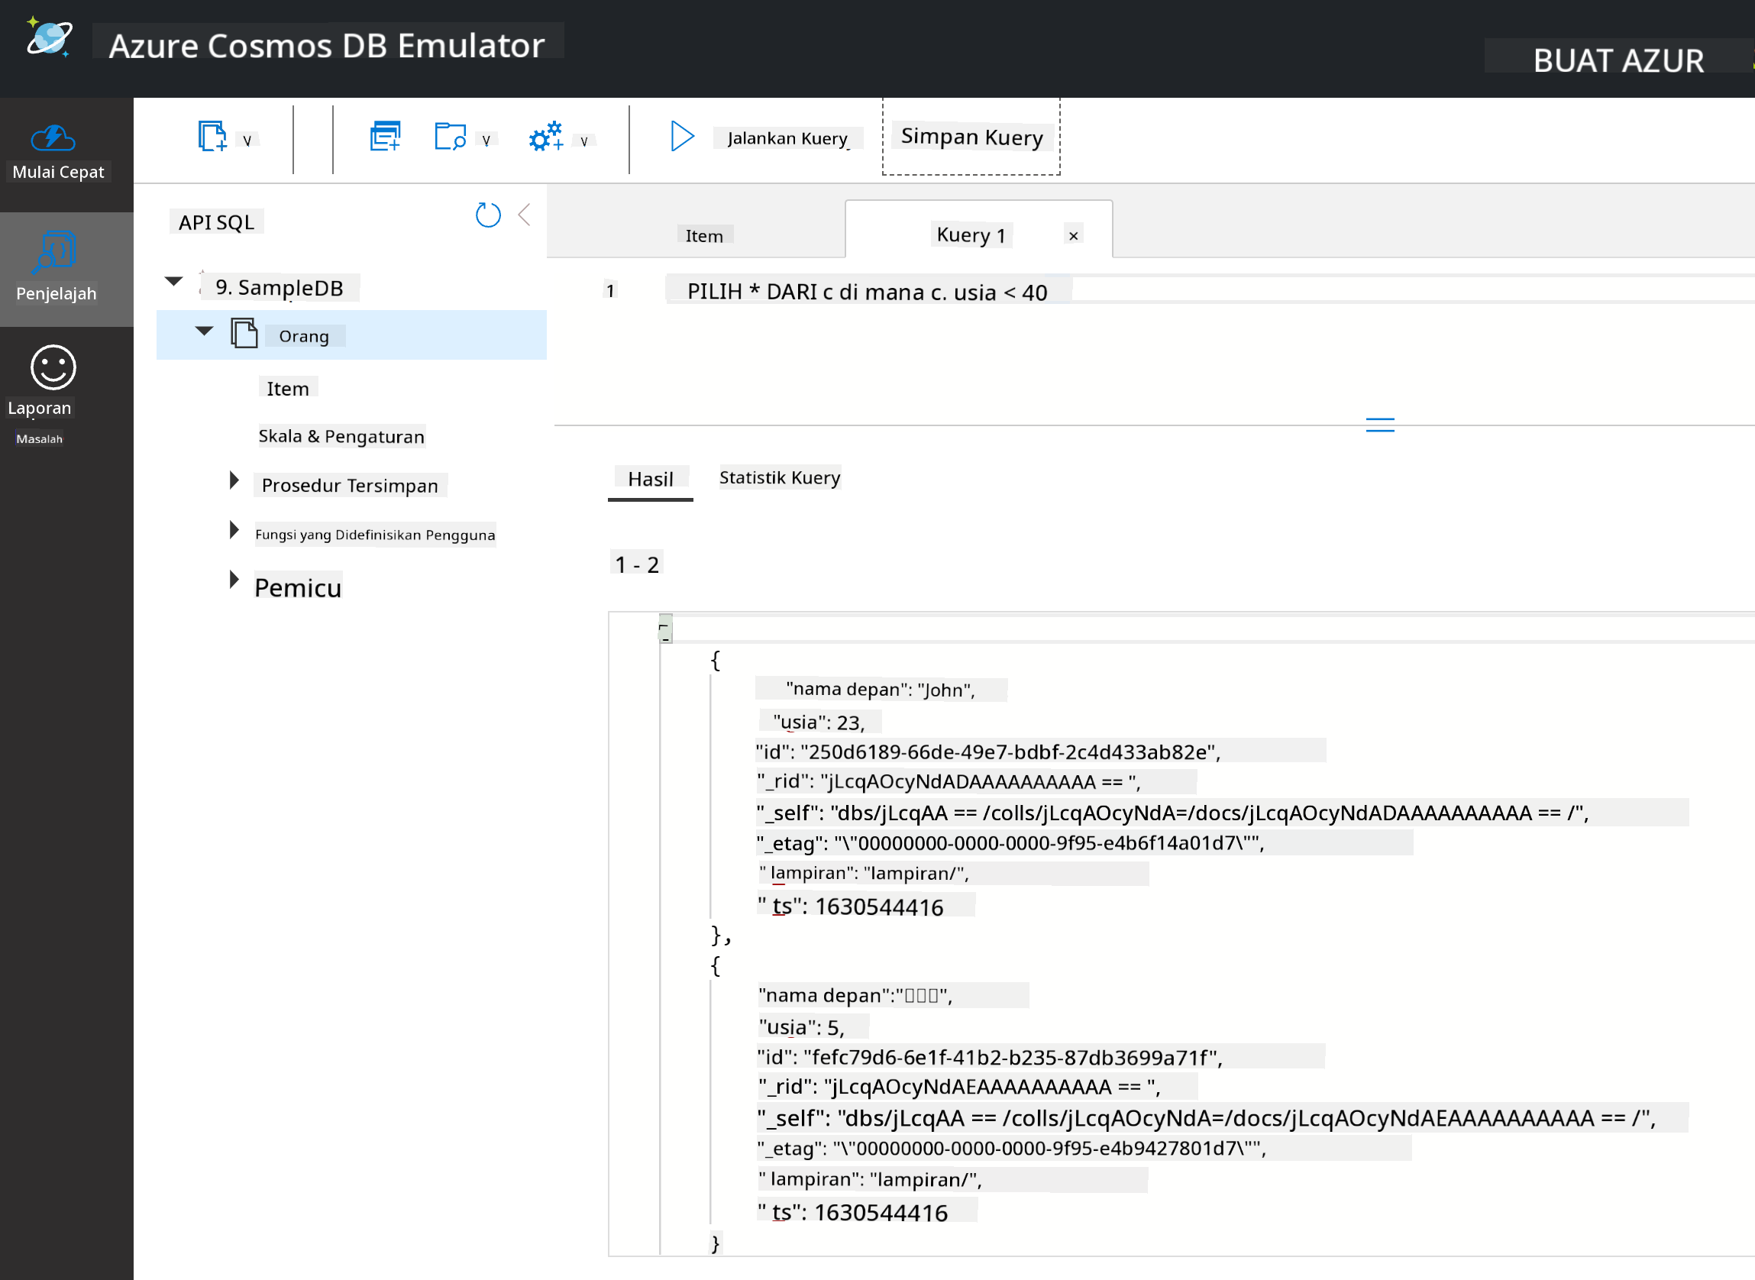Open the New SQL Query icon
Screen dimensions: 1755x1280
[385, 137]
